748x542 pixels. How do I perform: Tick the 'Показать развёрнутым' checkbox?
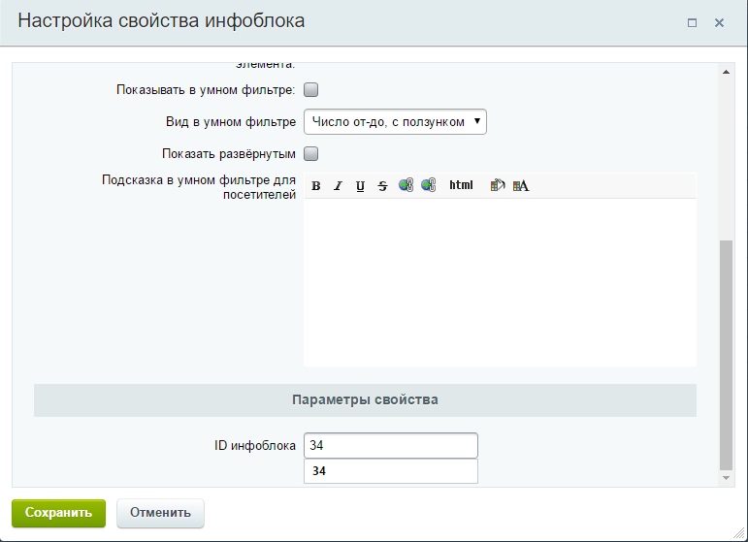click(311, 153)
